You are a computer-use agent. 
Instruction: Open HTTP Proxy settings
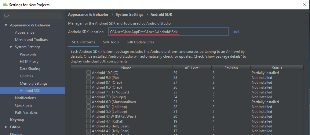tap(29, 62)
